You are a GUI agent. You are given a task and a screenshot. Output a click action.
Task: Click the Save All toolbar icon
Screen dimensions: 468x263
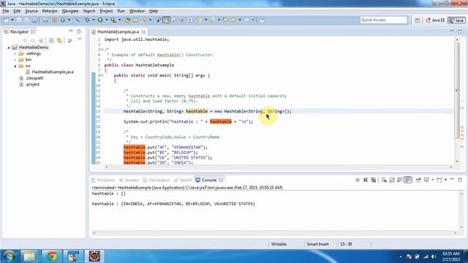[27, 20]
